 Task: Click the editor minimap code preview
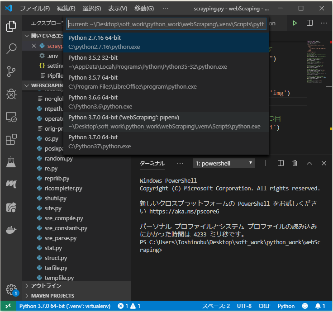click(316, 62)
